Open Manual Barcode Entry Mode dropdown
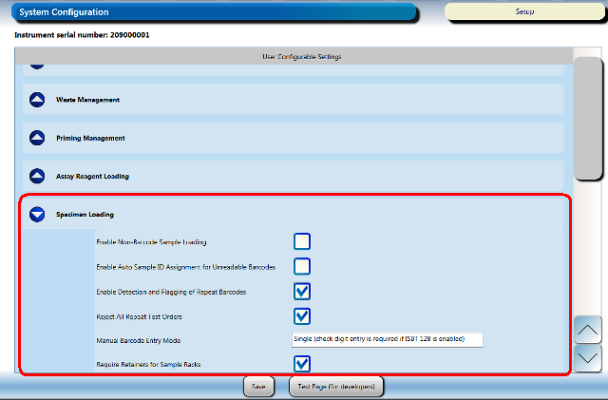The image size is (608, 400). point(387,339)
